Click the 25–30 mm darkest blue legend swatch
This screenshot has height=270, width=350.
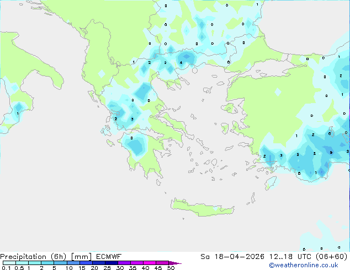pyautogui.click(x=112, y=263)
